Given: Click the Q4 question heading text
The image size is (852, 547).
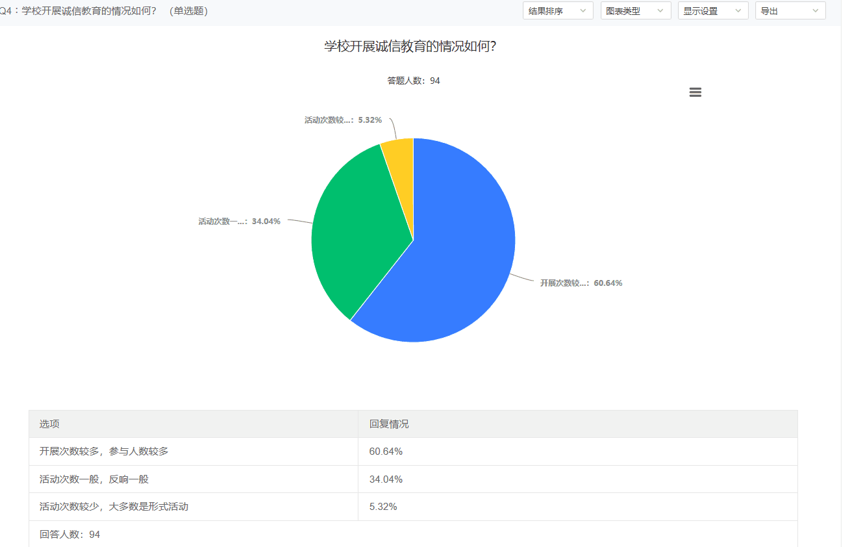Looking at the screenshot, I should click(104, 11).
